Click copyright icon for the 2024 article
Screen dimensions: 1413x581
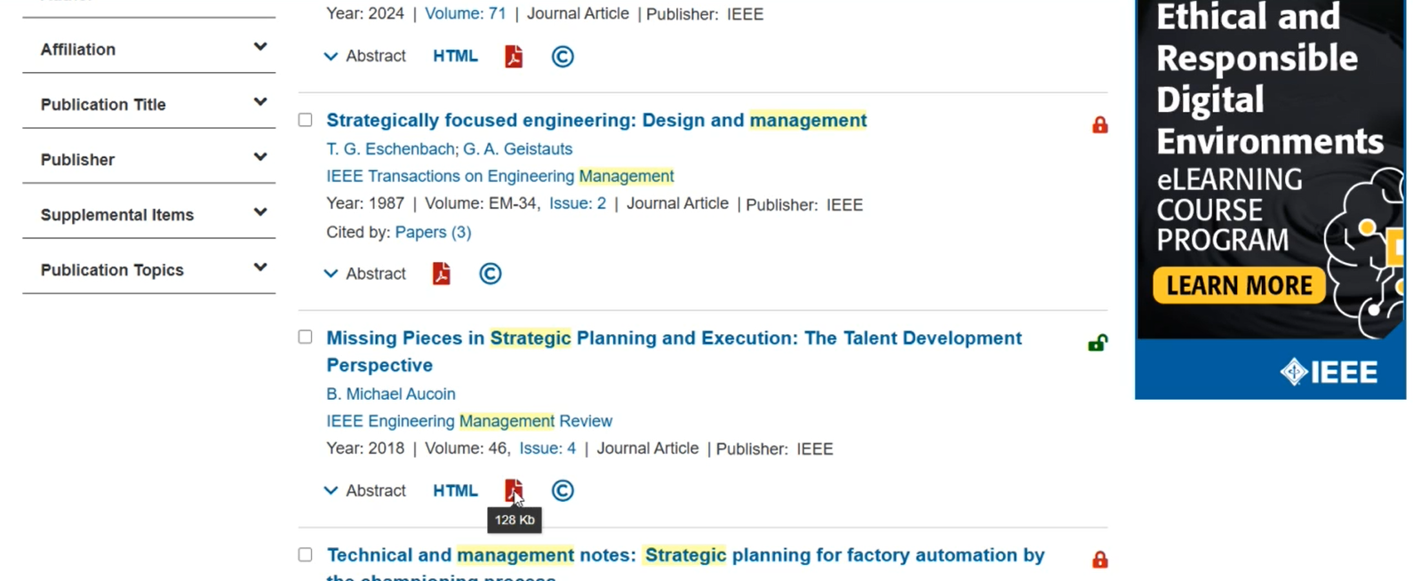click(563, 57)
